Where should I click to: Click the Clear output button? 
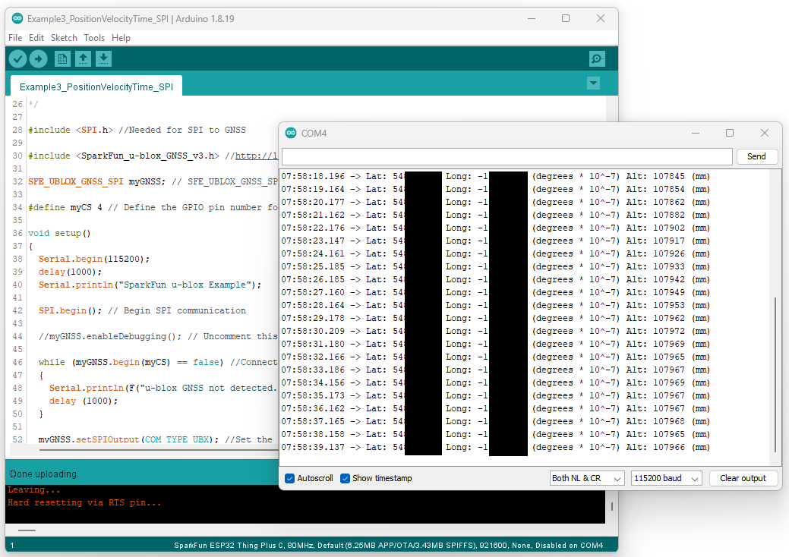[x=743, y=478]
